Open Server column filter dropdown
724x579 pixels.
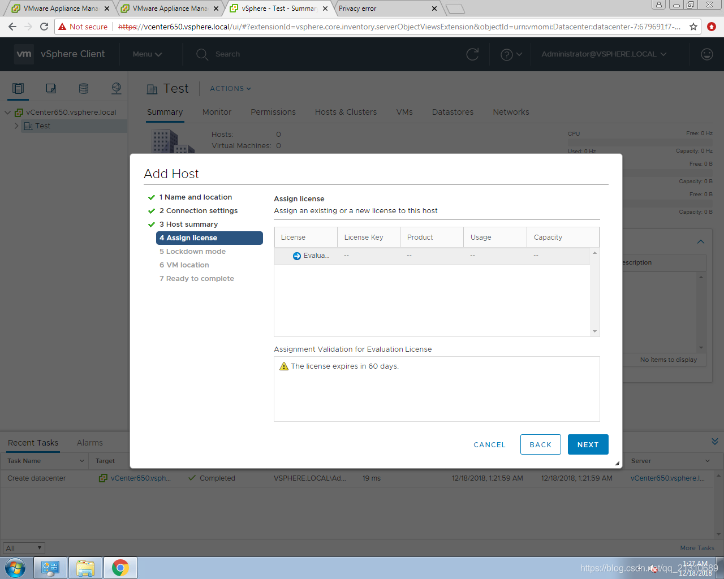click(x=708, y=461)
